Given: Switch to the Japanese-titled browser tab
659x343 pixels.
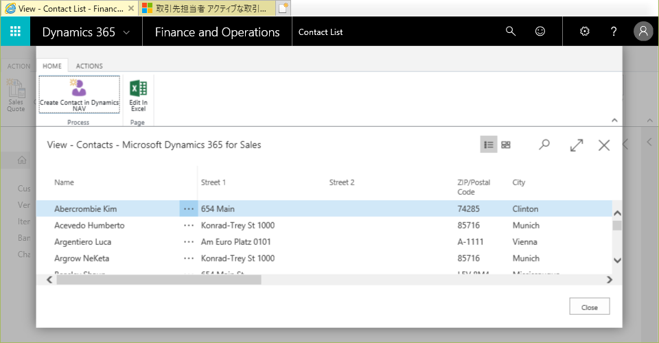Looking at the screenshot, I should pyautogui.click(x=207, y=8).
